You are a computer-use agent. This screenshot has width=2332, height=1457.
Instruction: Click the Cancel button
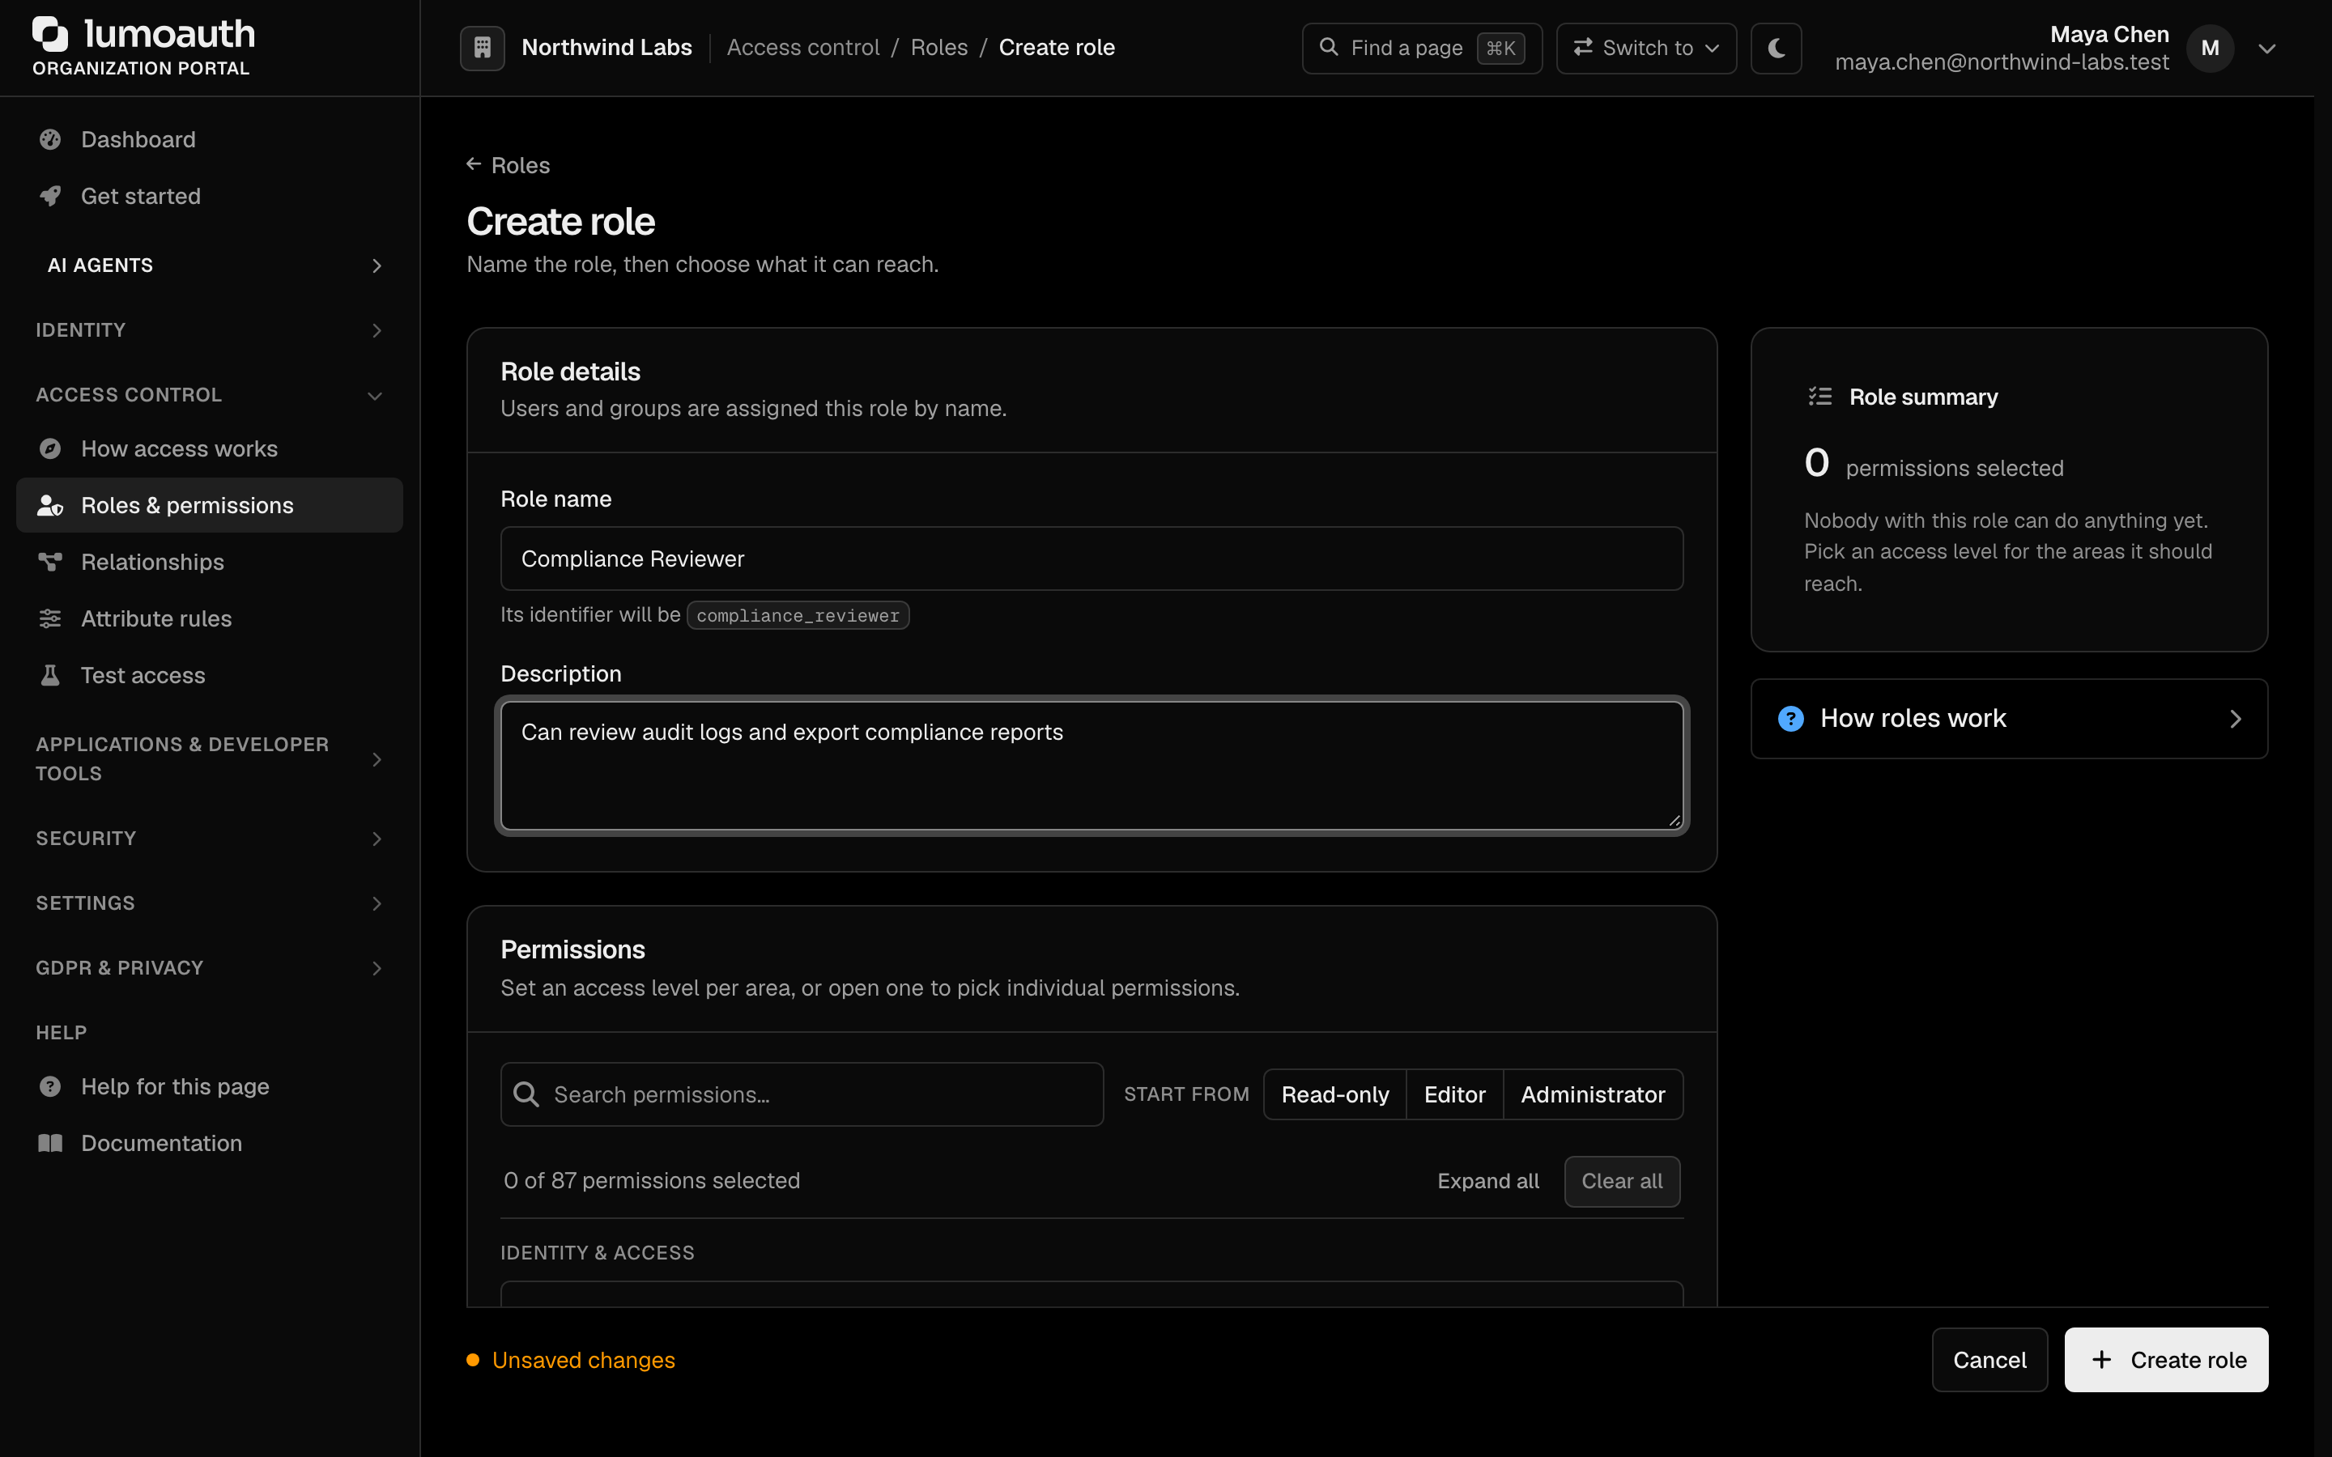1989,1360
